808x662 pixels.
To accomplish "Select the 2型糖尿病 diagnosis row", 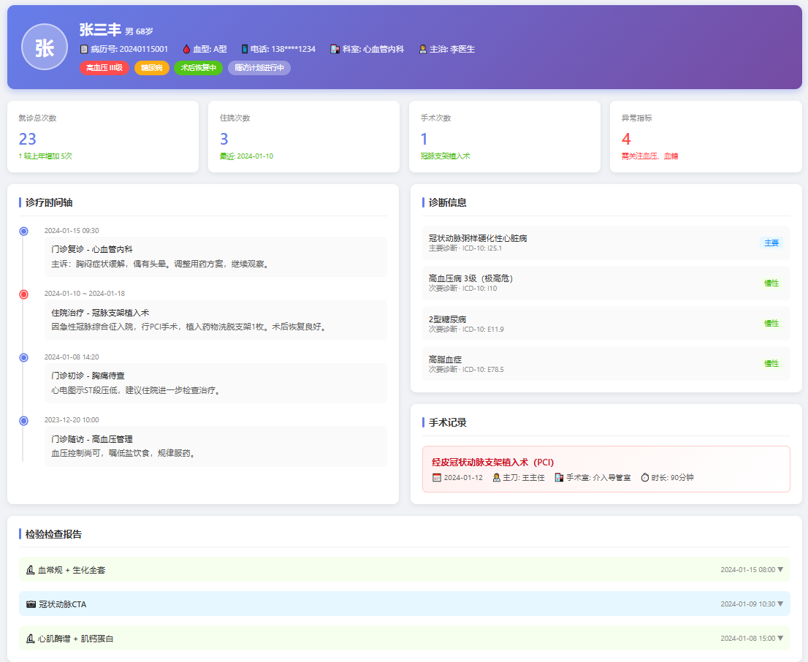I will (x=606, y=323).
